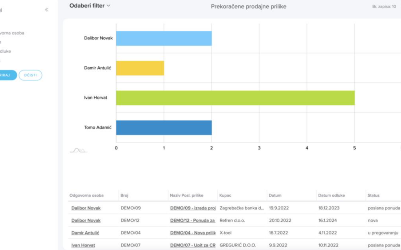The width and height of the screenshot is (401, 250).
Task: Click Ivan Horvat link in table
Action: click(x=83, y=245)
